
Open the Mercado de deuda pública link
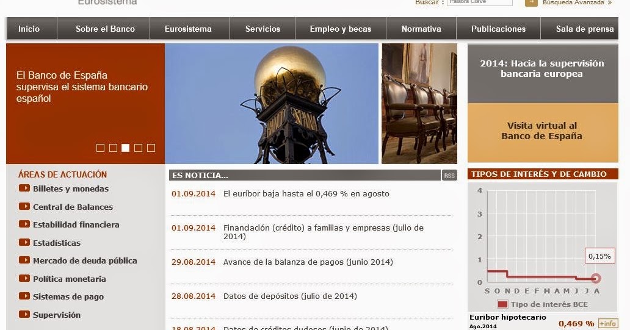85,261
